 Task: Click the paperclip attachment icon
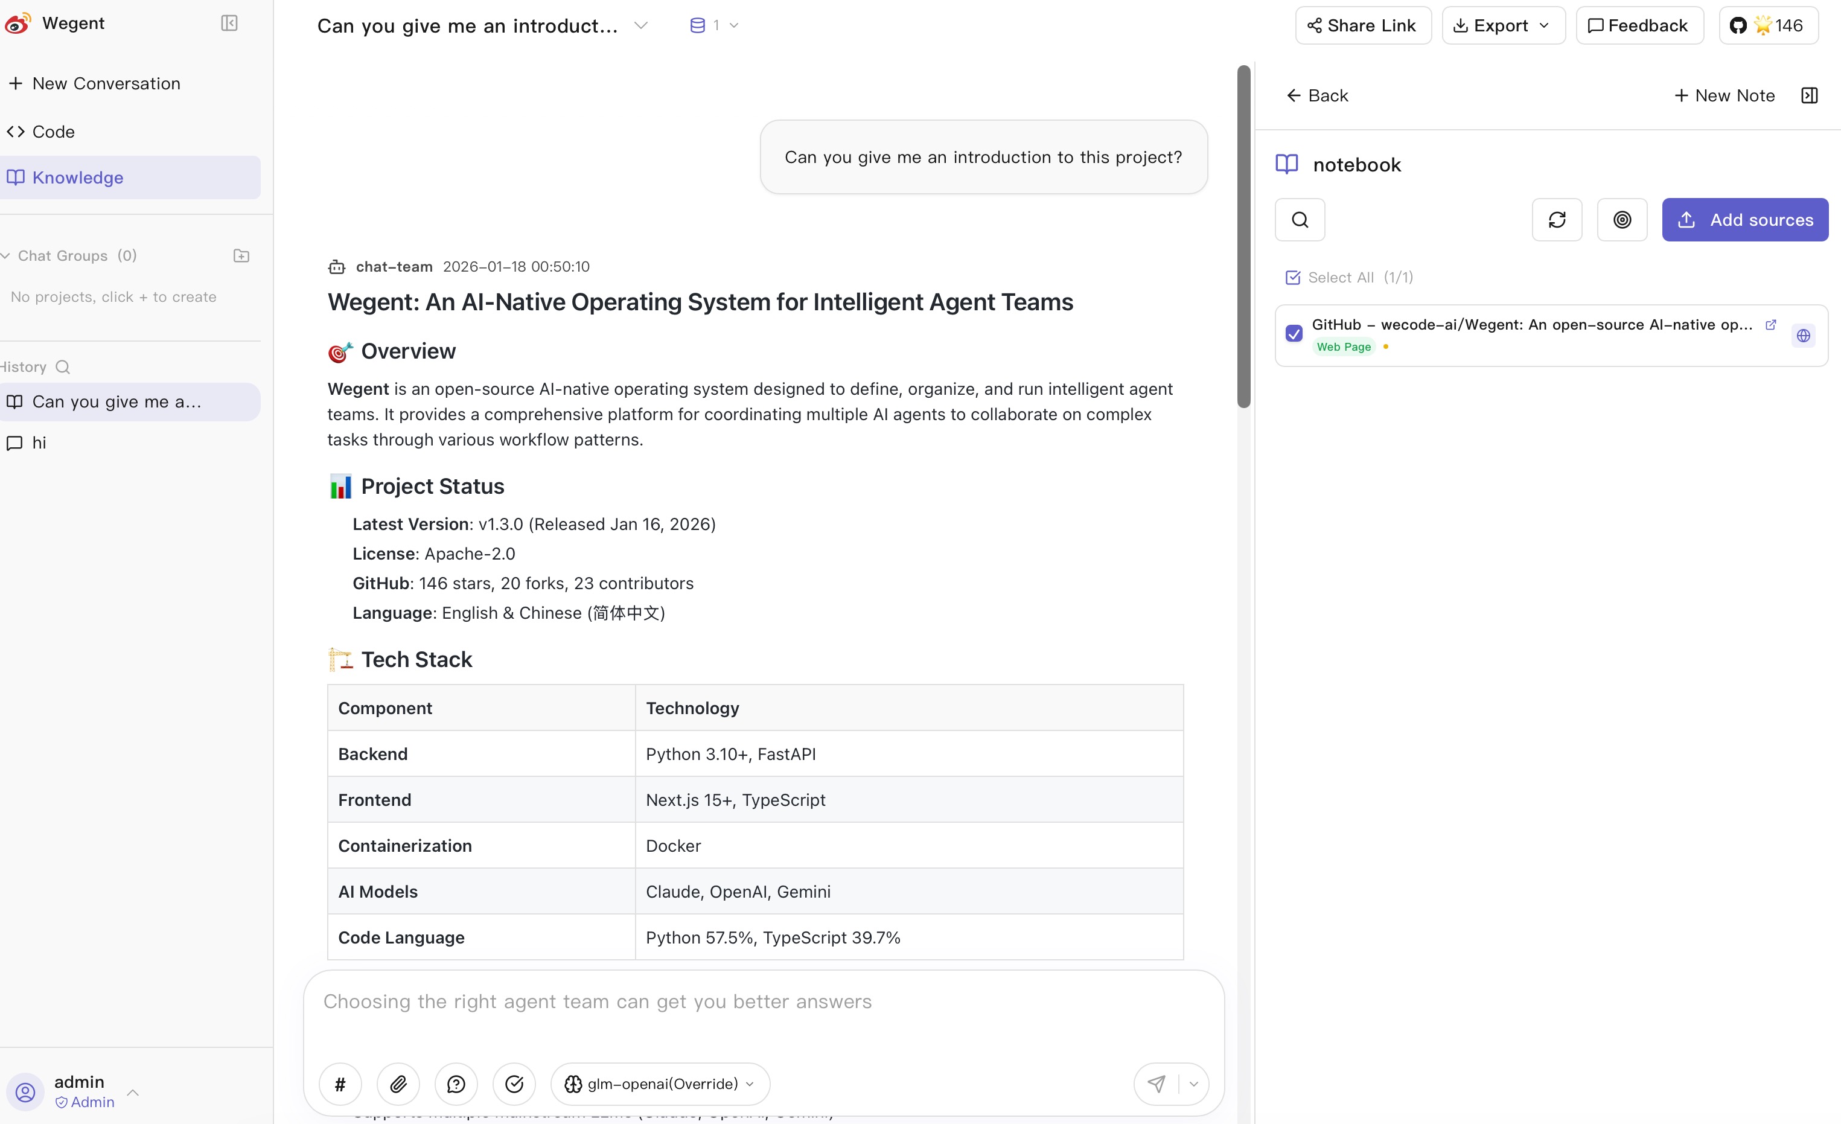(x=398, y=1084)
